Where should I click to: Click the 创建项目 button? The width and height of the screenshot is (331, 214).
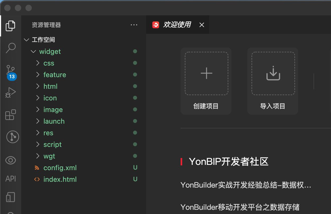point(206,81)
